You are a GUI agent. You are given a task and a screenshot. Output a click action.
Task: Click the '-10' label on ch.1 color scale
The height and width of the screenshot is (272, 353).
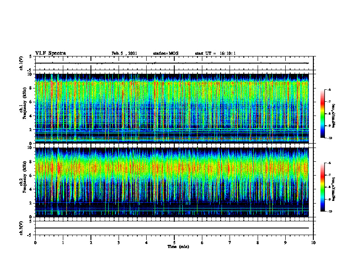[329, 138]
